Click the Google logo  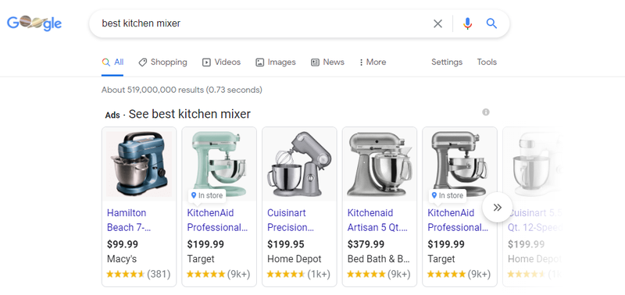[34, 23]
